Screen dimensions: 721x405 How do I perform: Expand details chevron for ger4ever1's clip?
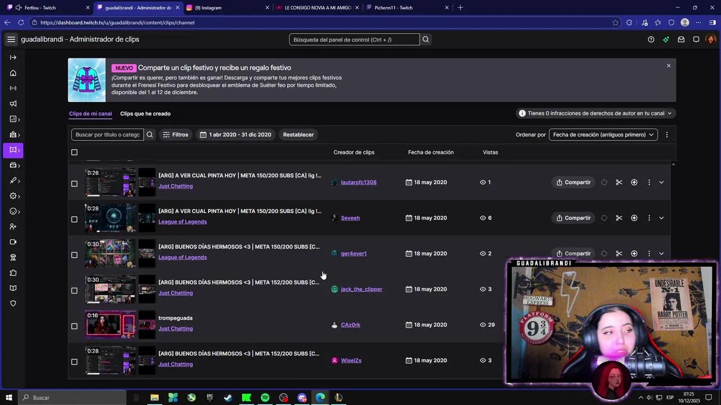tap(661, 254)
